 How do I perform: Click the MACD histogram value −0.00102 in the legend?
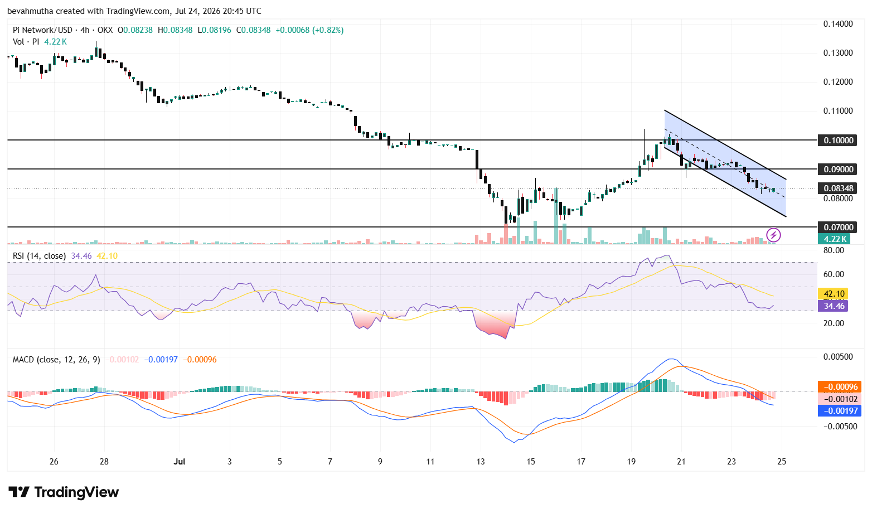(x=122, y=360)
